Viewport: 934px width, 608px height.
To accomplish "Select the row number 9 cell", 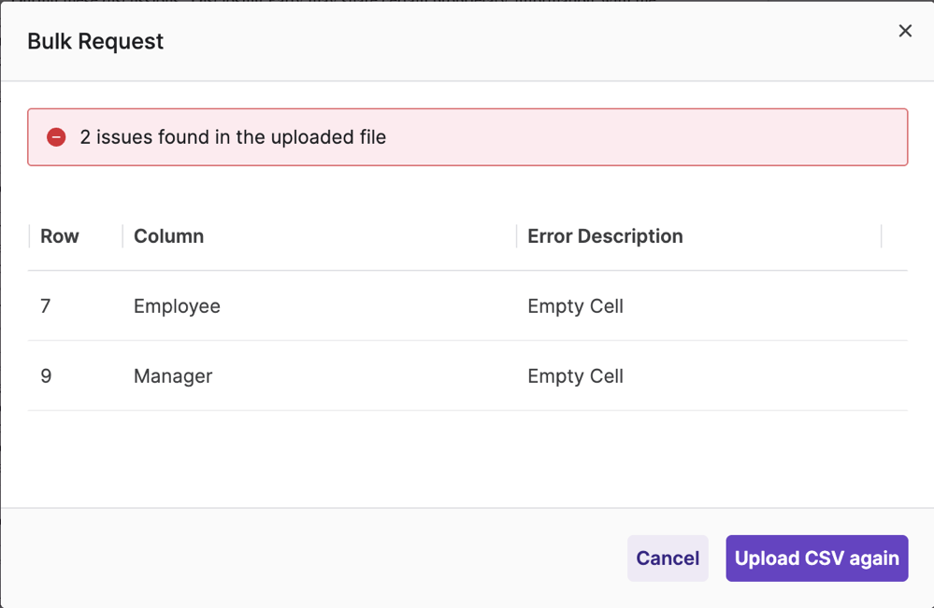I will [x=46, y=376].
